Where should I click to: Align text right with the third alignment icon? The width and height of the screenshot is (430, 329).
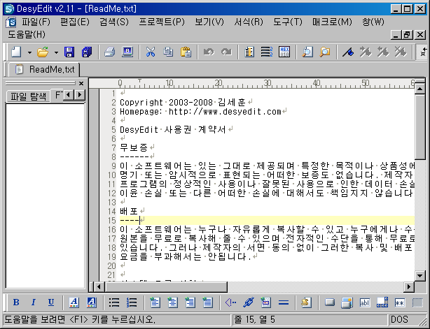click(190, 302)
